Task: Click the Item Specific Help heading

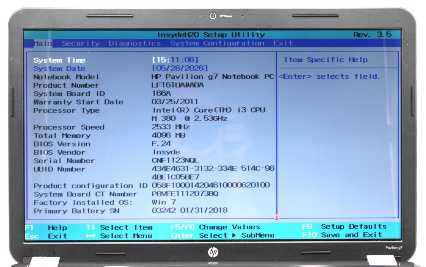Action: [x=326, y=60]
